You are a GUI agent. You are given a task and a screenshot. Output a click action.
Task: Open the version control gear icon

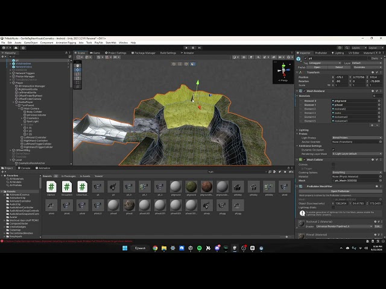23,48
